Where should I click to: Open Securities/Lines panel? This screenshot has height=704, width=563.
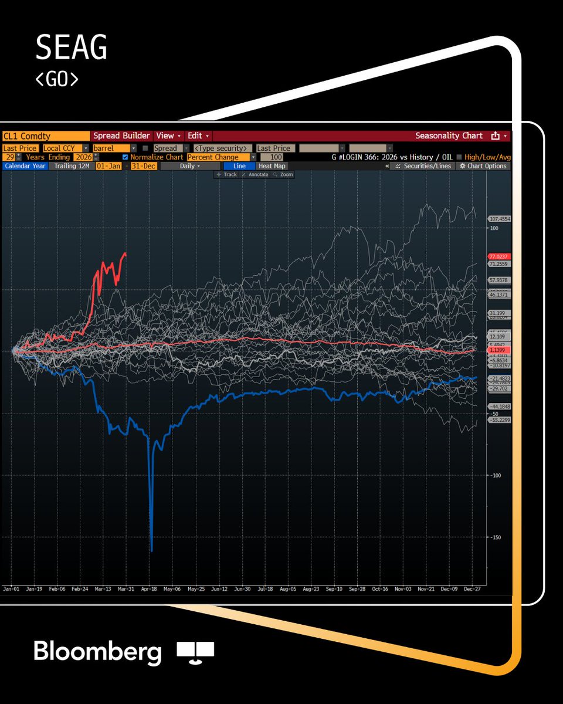pos(423,166)
